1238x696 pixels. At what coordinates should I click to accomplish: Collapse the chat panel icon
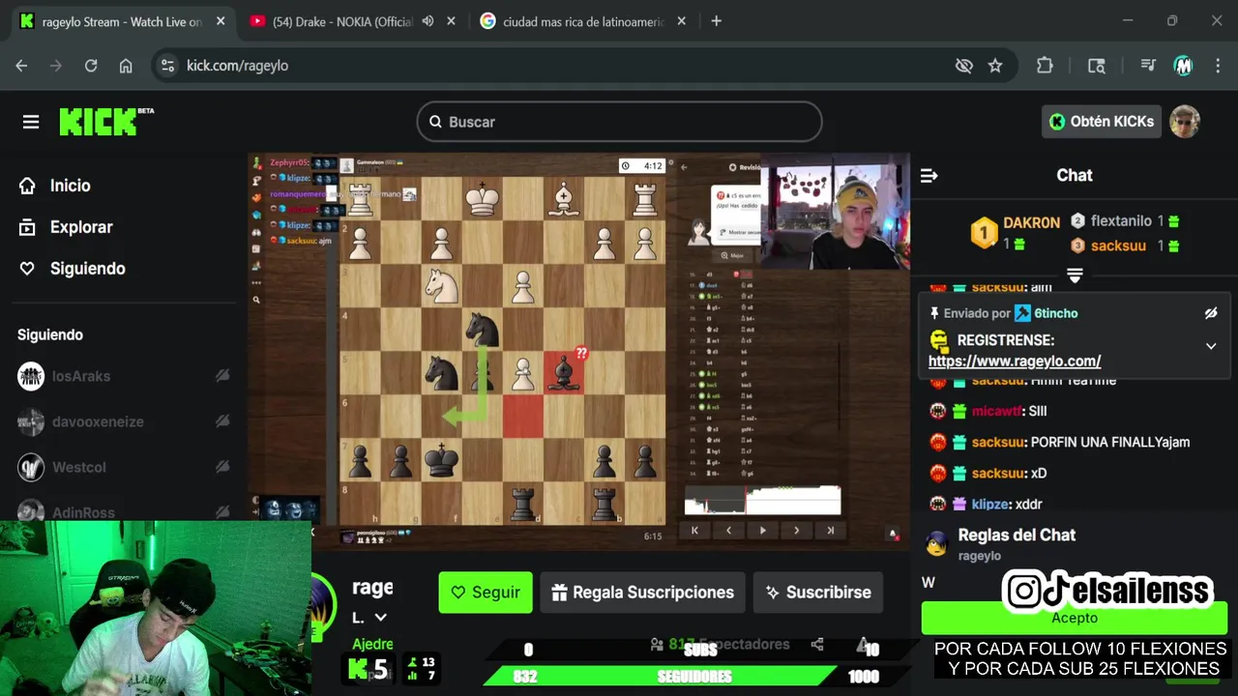[929, 176]
